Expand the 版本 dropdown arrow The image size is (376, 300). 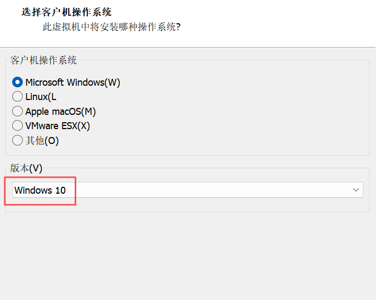356,190
